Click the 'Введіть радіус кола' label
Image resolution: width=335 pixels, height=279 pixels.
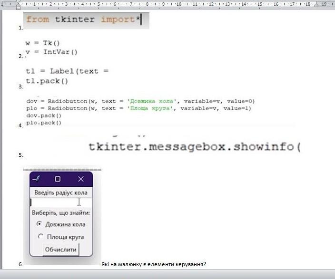coord(61,192)
